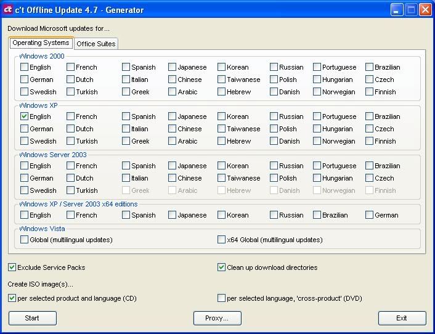Tick French in x64 editions group
The image size is (435, 334).
pyautogui.click(x=70, y=214)
